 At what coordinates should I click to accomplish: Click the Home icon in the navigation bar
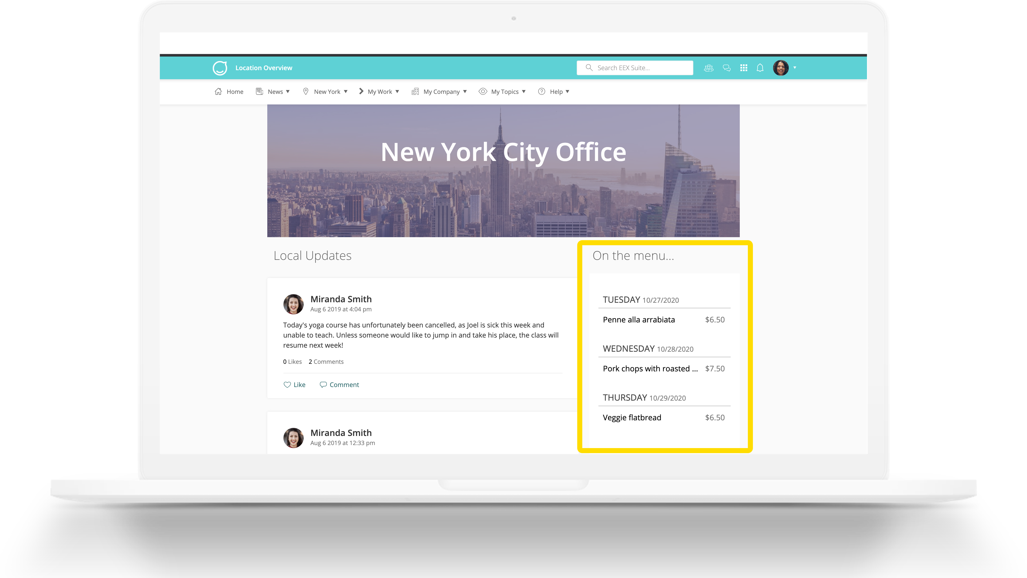(218, 91)
